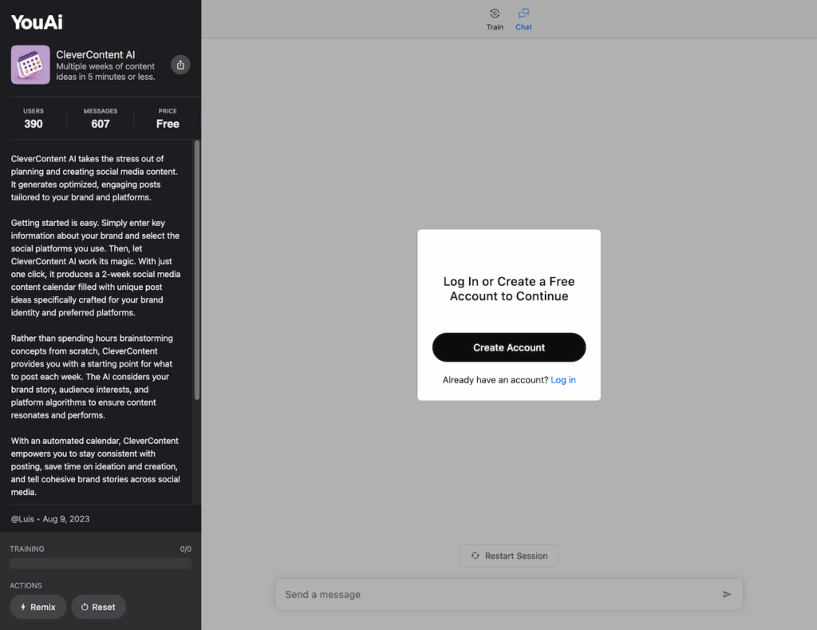This screenshot has height=630, width=817.
Task: Click the lightning bolt icon on Remix
Action: coord(23,607)
